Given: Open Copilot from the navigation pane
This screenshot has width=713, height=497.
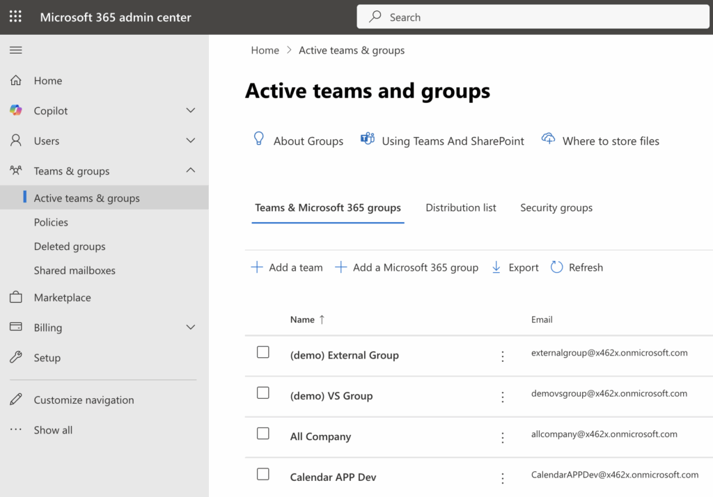Looking at the screenshot, I should point(15,110).
